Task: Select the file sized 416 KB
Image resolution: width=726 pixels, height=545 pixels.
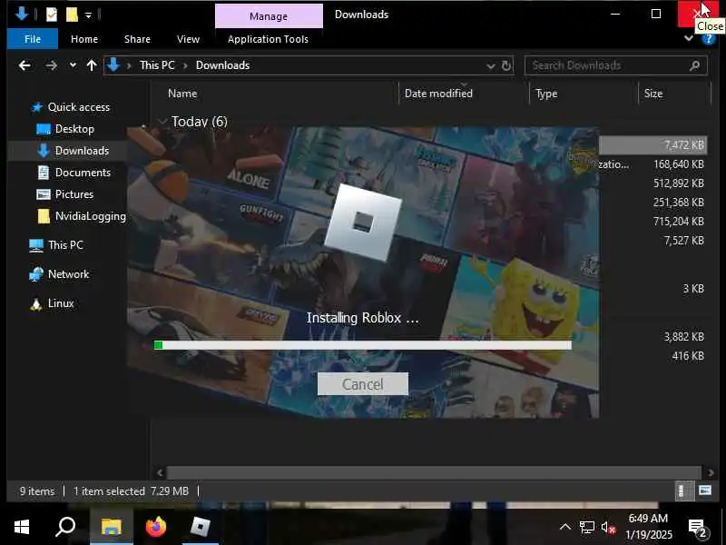Action: pyautogui.click(x=688, y=355)
